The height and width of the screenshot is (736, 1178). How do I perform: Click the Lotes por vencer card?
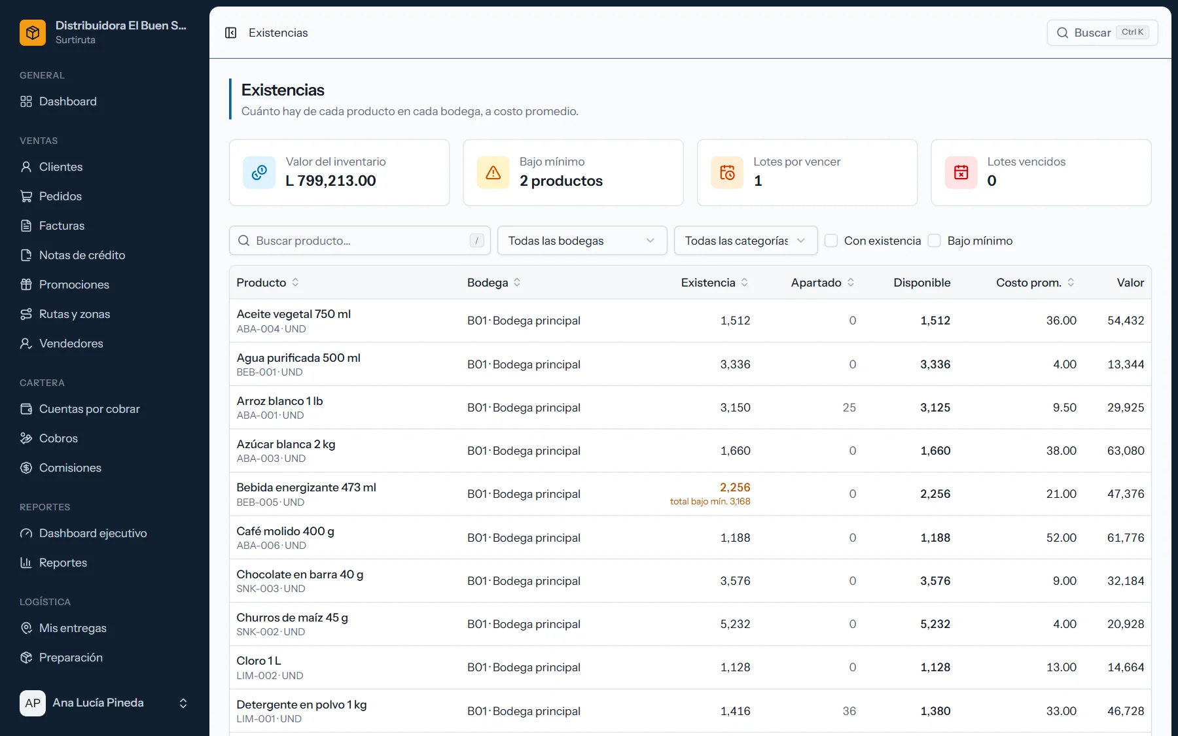coord(807,173)
